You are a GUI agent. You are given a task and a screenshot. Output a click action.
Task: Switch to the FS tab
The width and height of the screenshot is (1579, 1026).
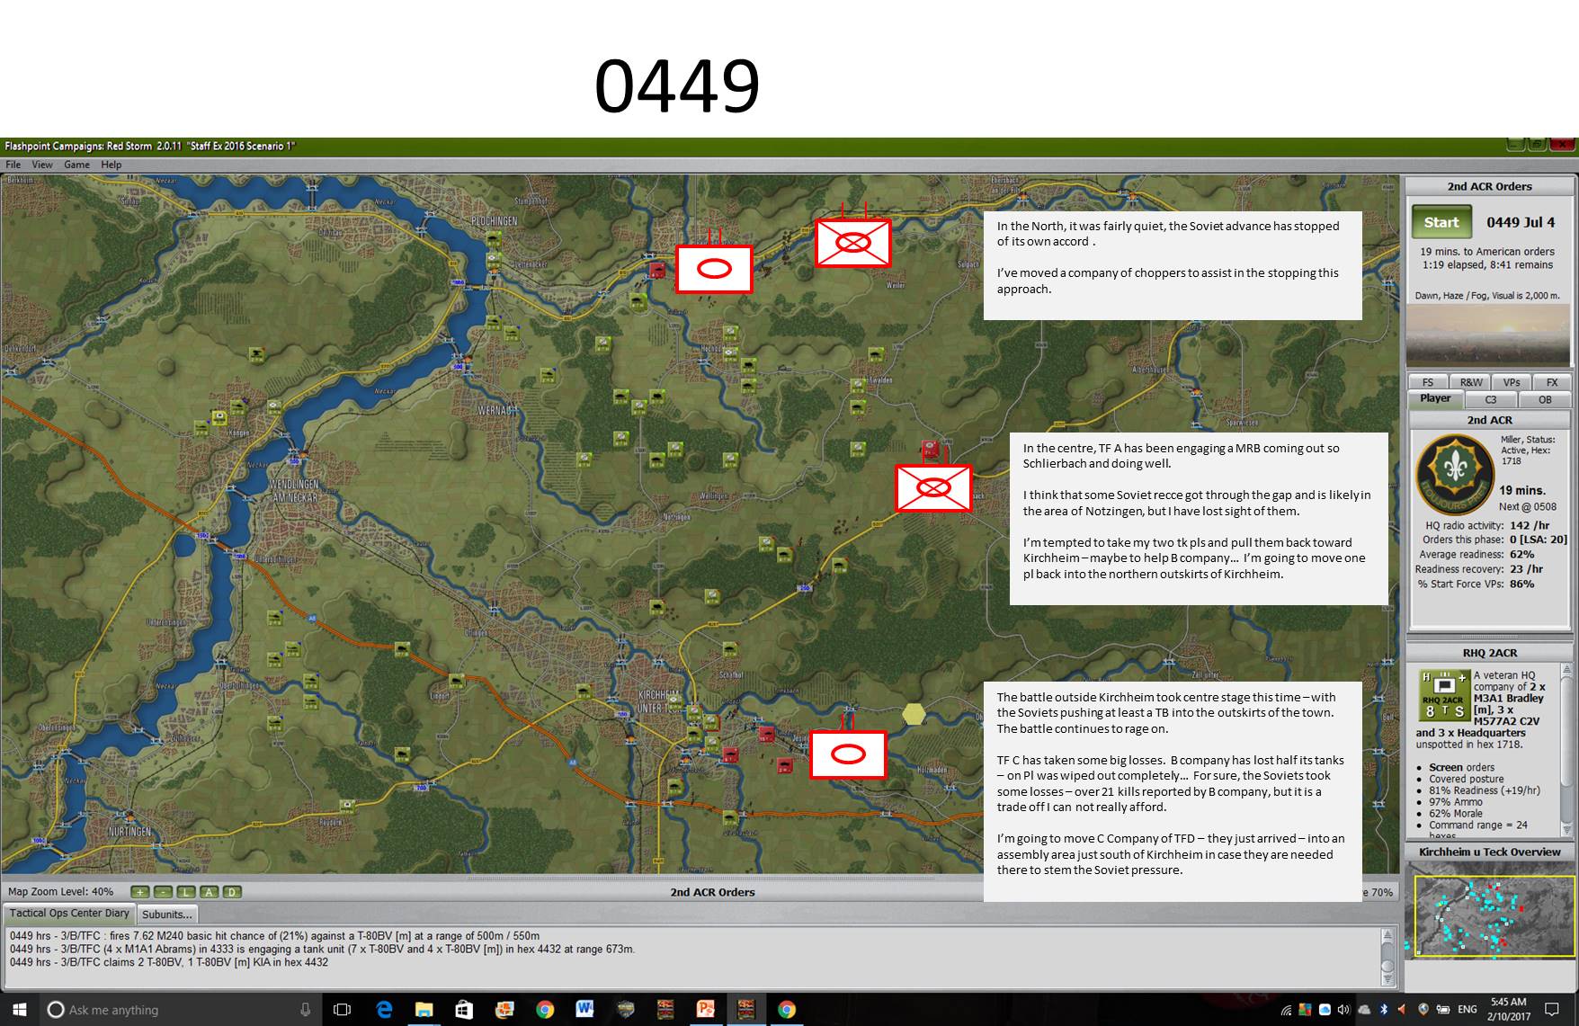pyautogui.click(x=1428, y=382)
